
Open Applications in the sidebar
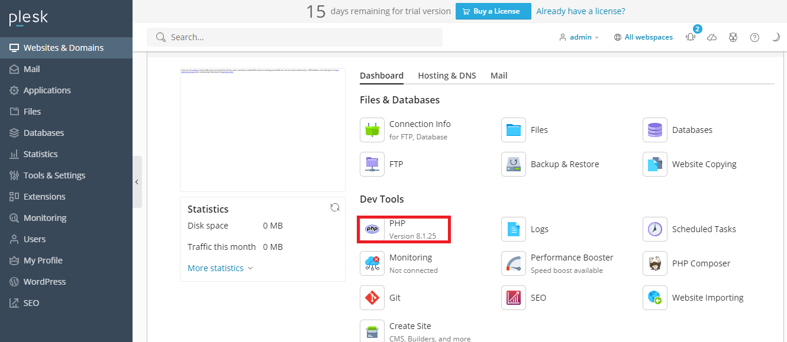pos(66,90)
